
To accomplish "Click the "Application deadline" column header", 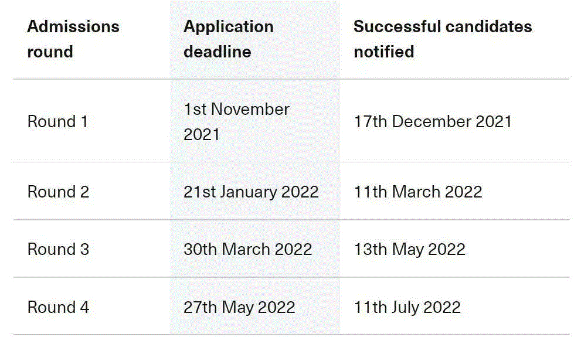I will click(x=228, y=39).
